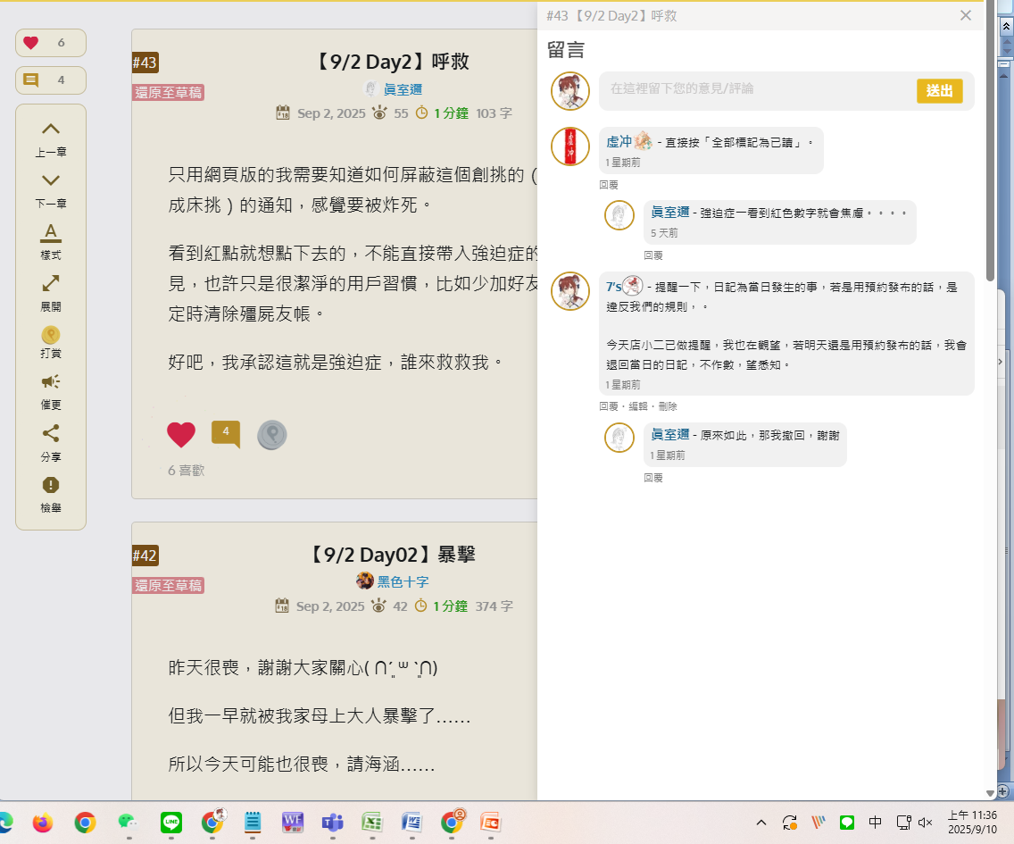Click 刪除 under 7's comment
The width and height of the screenshot is (1014, 844).
tap(668, 406)
